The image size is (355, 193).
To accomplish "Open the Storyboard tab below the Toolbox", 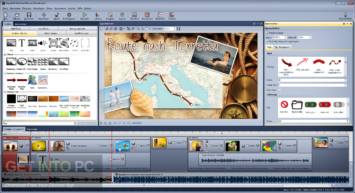I will 32,129.
